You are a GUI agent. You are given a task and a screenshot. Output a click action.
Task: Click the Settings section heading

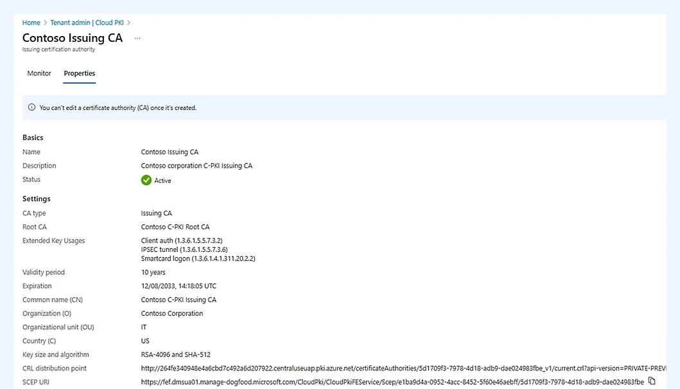(x=37, y=199)
